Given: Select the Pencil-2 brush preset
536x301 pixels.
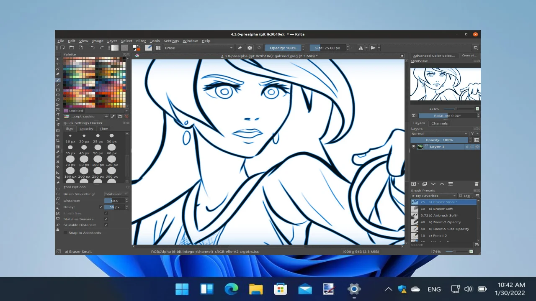Looking at the screenshot, I should pyautogui.click(x=444, y=235).
